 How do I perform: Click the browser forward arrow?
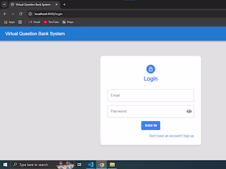coord(13,14)
